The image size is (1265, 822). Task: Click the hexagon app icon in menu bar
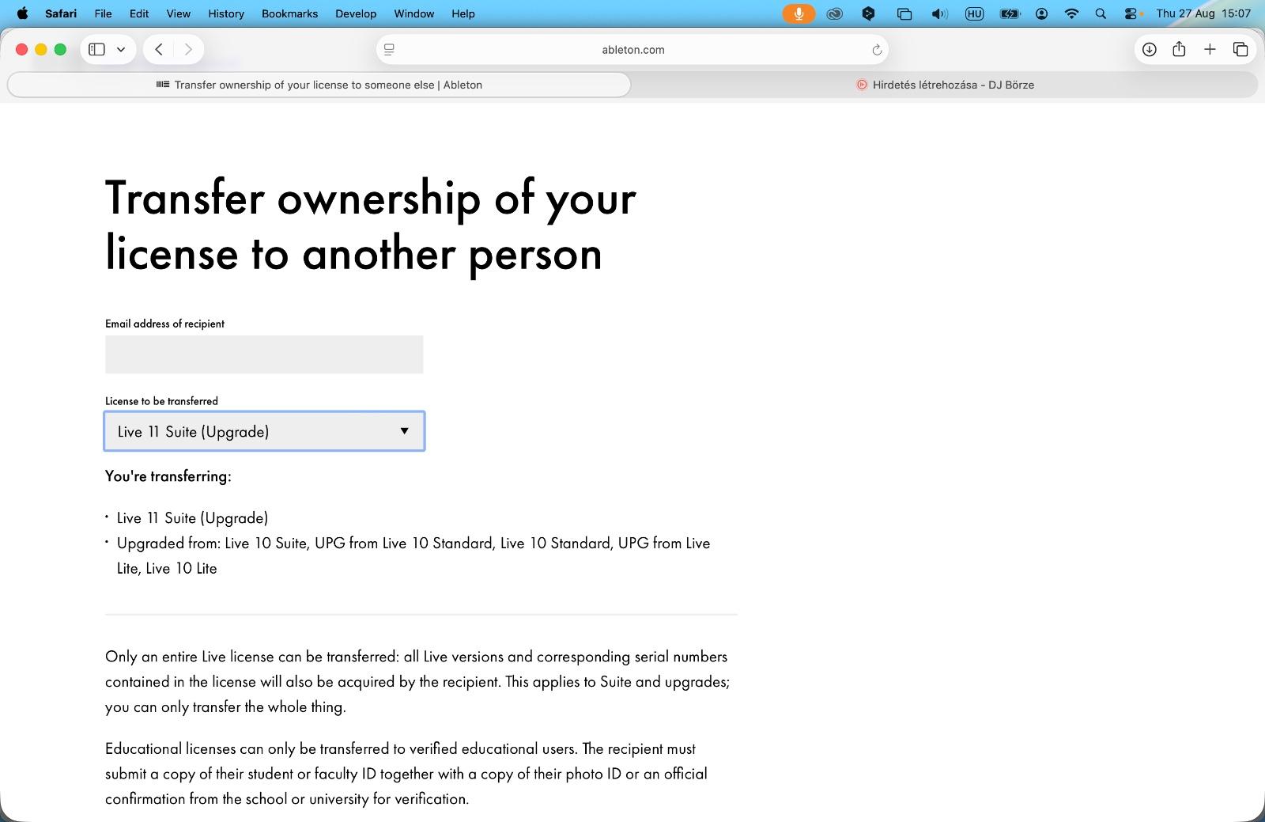(868, 13)
